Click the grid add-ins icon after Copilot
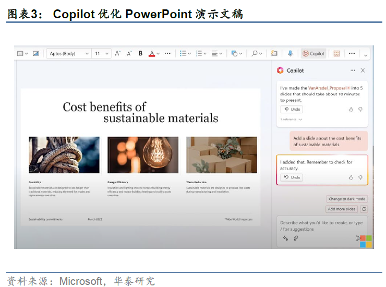The width and height of the screenshot is (386, 287). [x=336, y=53]
